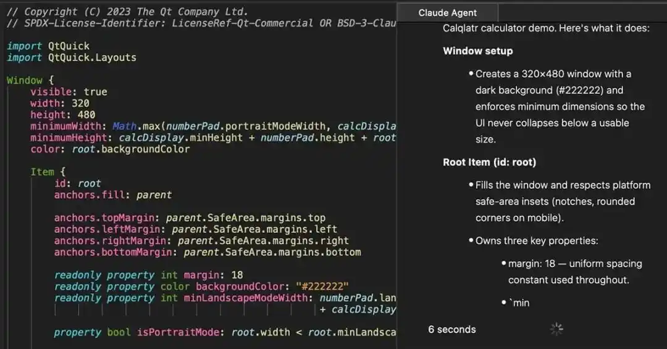Viewport: 667px width, 349px height.
Task: Click the "Item {" code line
Action: 48,172
